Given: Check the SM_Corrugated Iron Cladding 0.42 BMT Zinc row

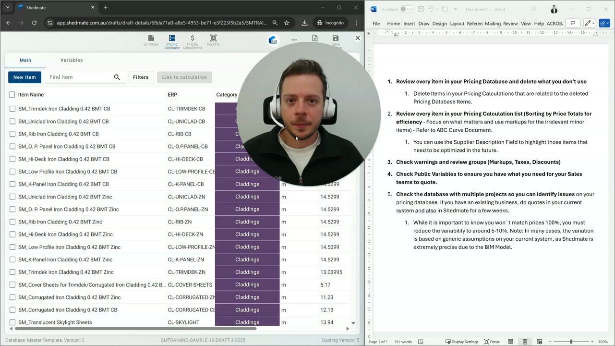Looking at the screenshot, I should 12,297.
